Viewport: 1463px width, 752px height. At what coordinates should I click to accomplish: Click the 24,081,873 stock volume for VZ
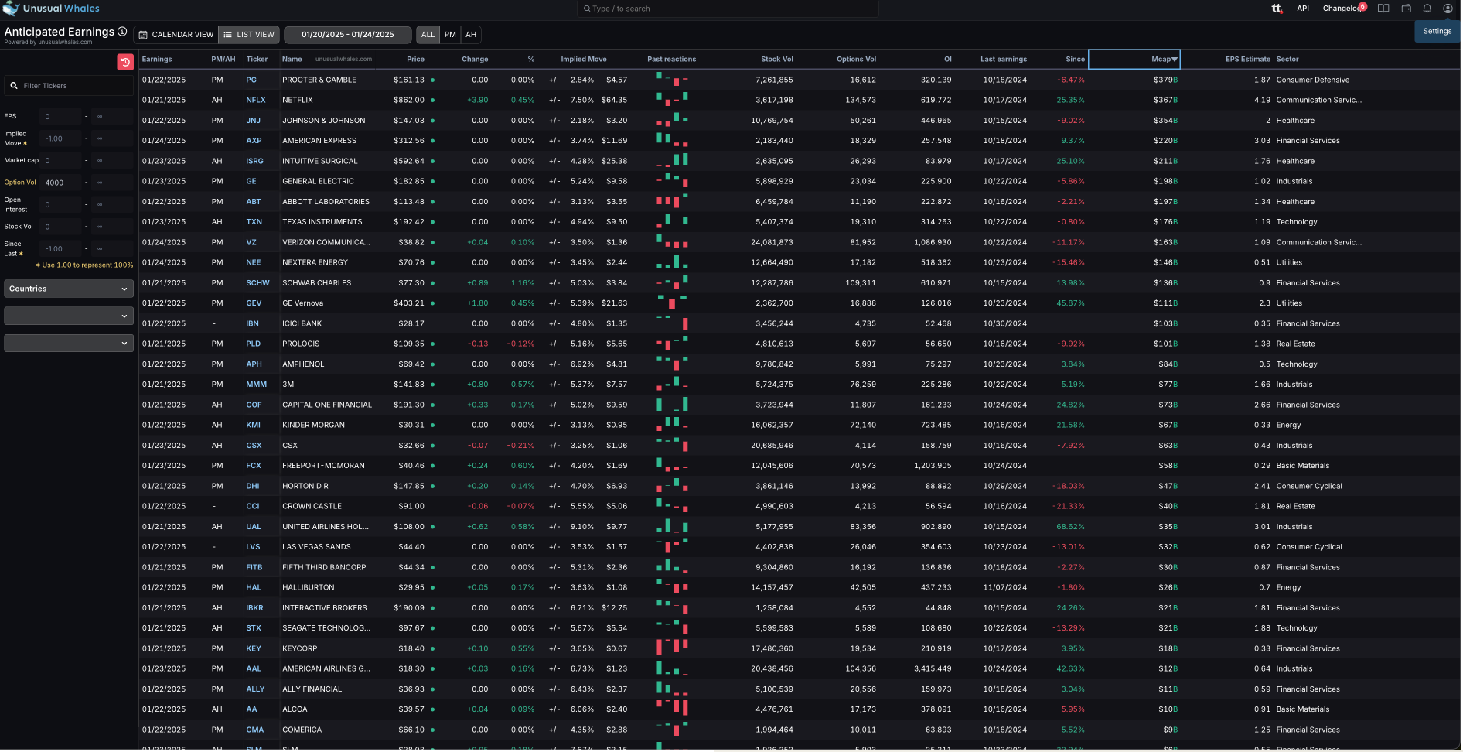point(772,243)
